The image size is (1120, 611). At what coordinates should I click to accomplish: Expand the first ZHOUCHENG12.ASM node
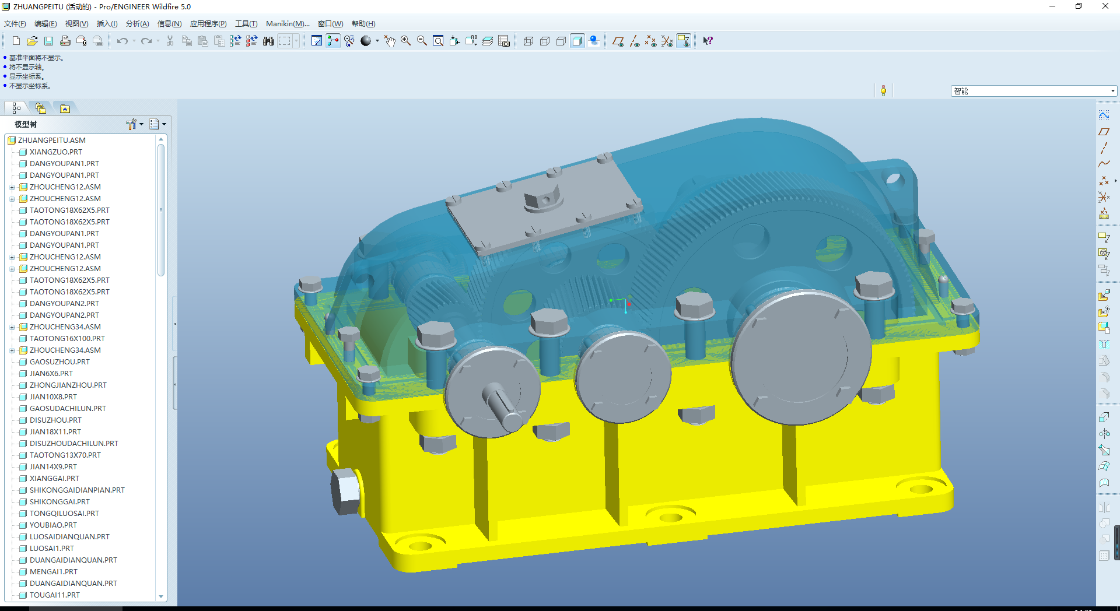point(12,187)
